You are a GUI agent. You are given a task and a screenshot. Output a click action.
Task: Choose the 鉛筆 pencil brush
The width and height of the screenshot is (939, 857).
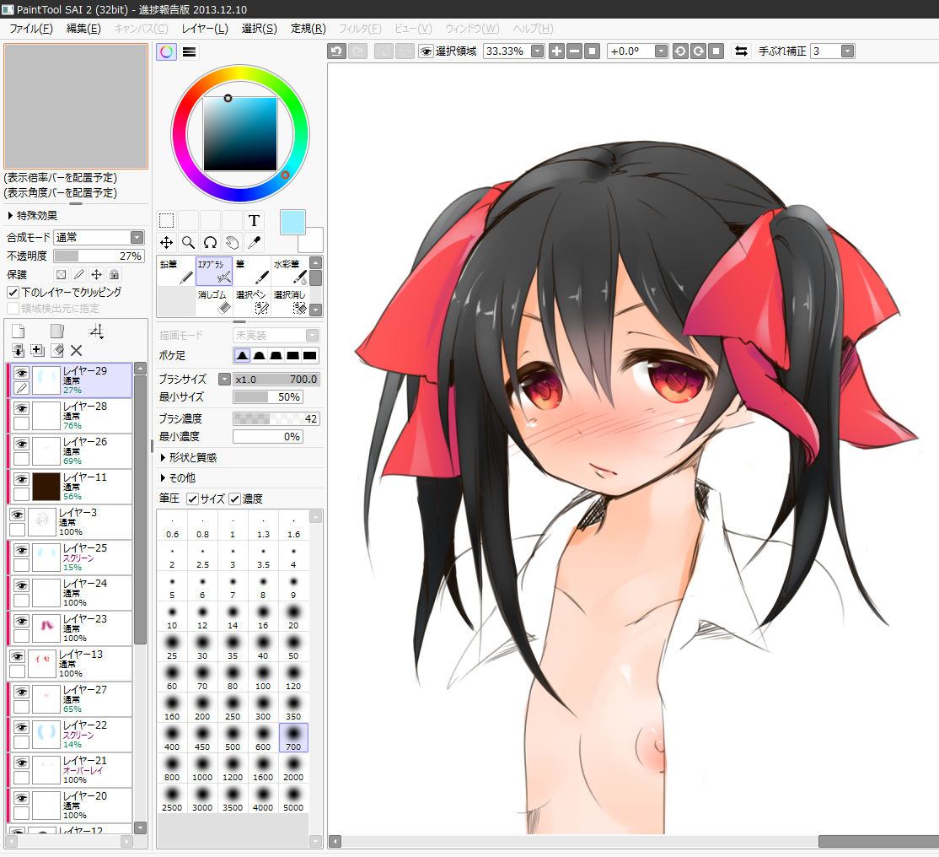176,272
